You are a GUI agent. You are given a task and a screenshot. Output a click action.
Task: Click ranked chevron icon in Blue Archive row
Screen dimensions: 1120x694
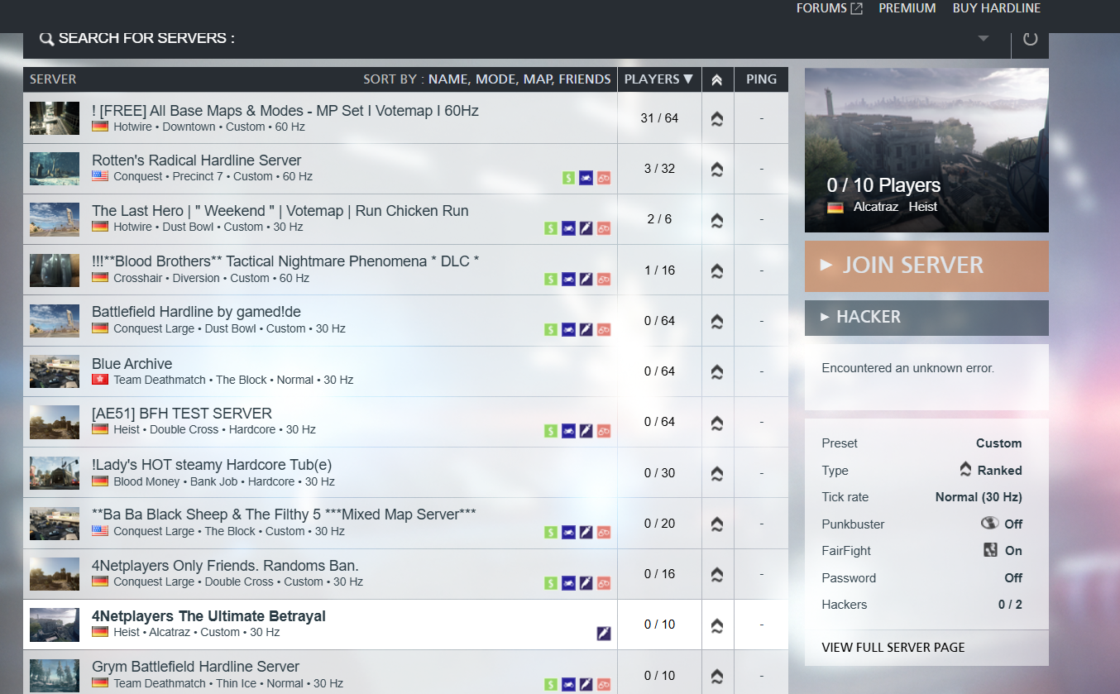click(717, 371)
